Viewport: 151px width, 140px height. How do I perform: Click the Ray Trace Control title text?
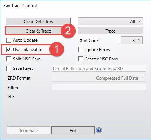click(20, 6)
